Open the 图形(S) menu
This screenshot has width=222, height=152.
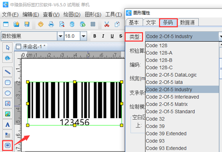93,14
